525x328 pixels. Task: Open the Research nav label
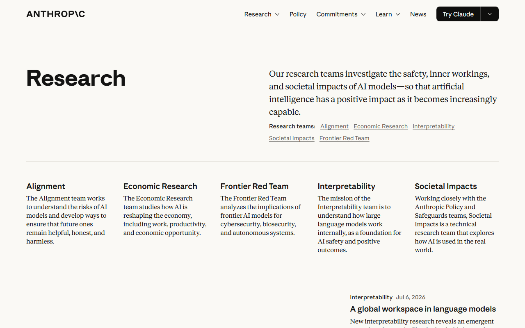tap(258, 14)
